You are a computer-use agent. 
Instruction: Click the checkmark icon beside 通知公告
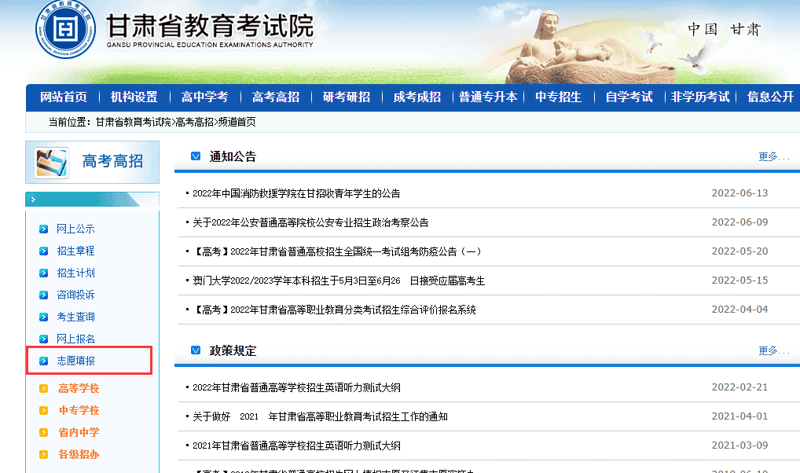[x=196, y=156]
